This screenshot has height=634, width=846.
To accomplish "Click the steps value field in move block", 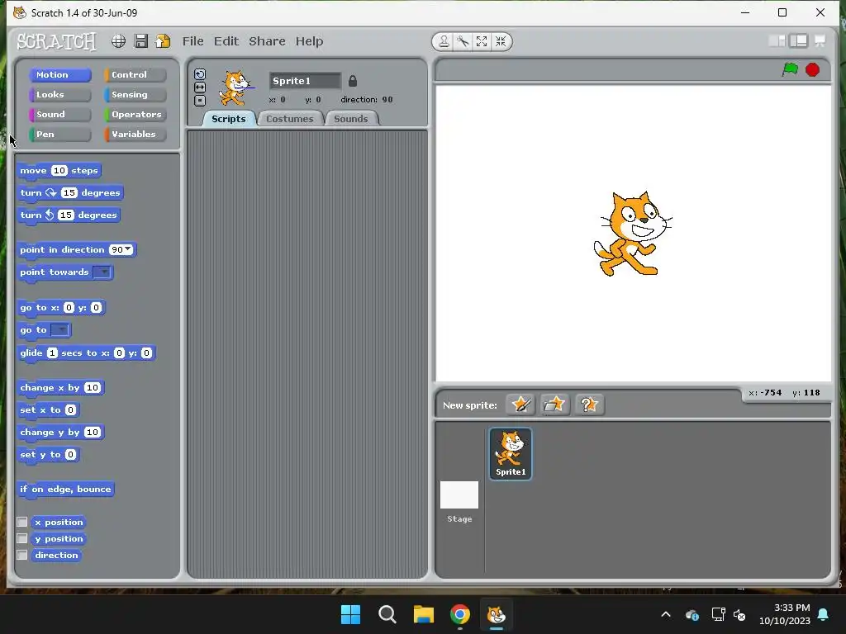I will (59, 170).
